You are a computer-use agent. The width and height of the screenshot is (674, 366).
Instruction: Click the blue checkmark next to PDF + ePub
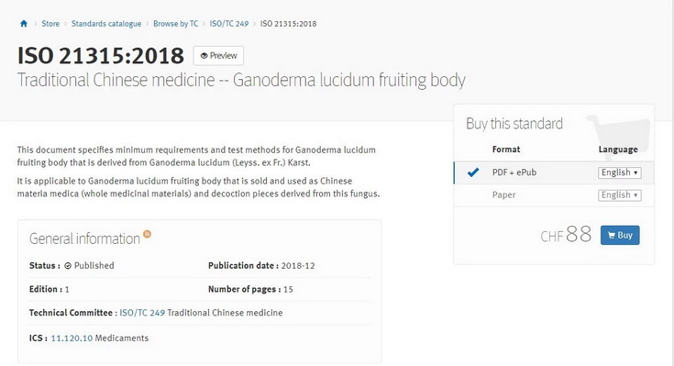pyautogui.click(x=473, y=172)
